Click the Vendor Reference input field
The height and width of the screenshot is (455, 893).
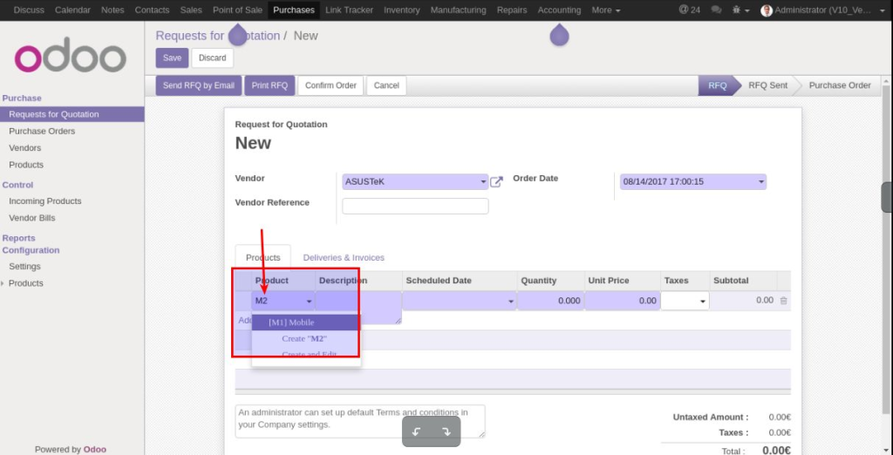click(415, 207)
